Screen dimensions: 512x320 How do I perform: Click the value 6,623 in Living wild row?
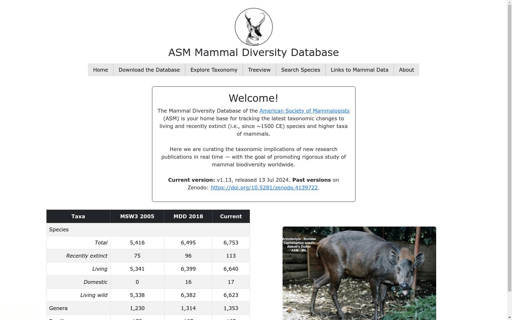pyautogui.click(x=231, y=295)
